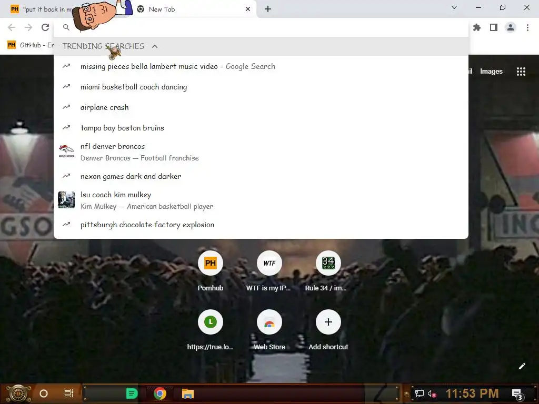Open the https://true.lo... shortcut

tap(211, 330)
